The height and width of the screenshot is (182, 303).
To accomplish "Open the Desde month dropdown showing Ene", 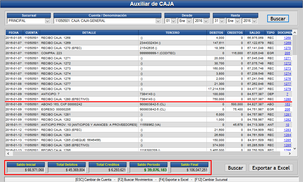I will [190, 21].
